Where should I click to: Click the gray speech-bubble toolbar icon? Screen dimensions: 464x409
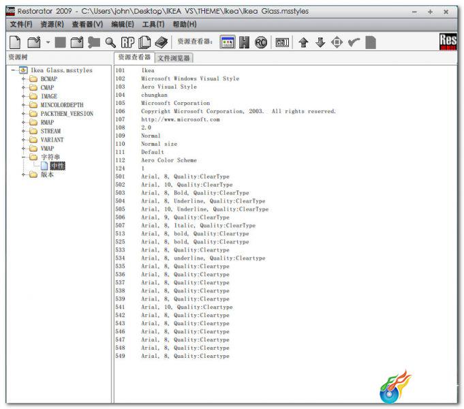pyautogui.click(x=94, y=42)
